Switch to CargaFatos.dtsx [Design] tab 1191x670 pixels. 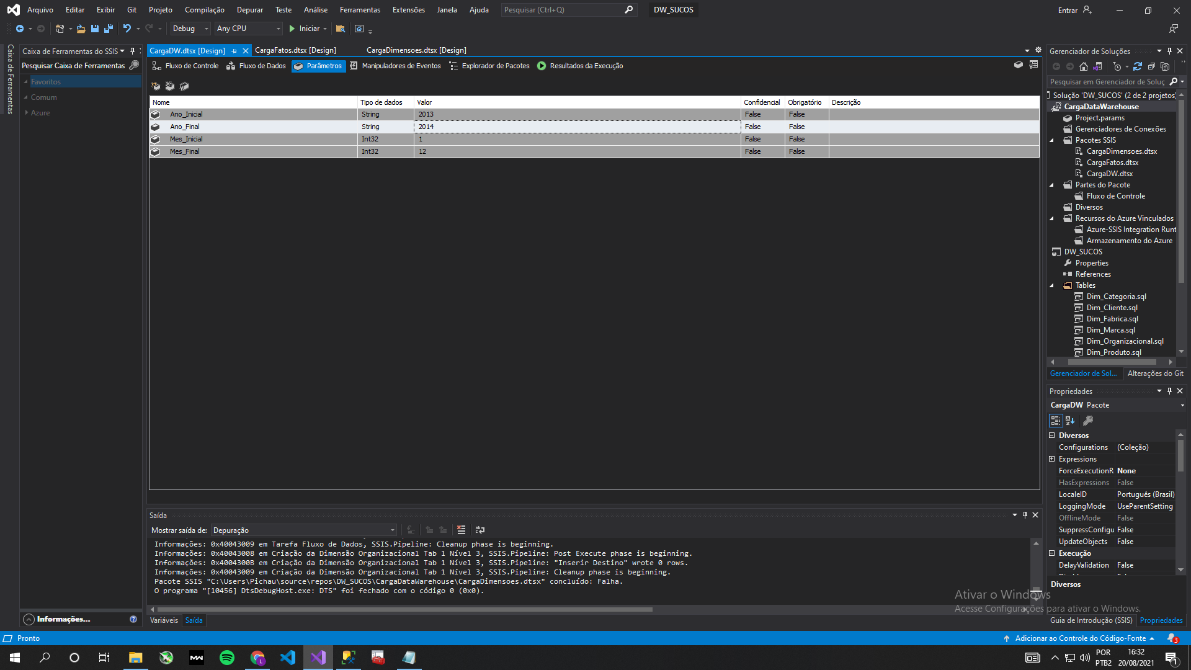295,50
